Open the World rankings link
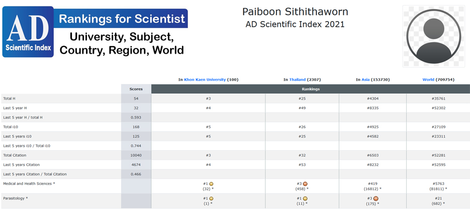Viewport: 470px width, 209px height. coord(428,80)
